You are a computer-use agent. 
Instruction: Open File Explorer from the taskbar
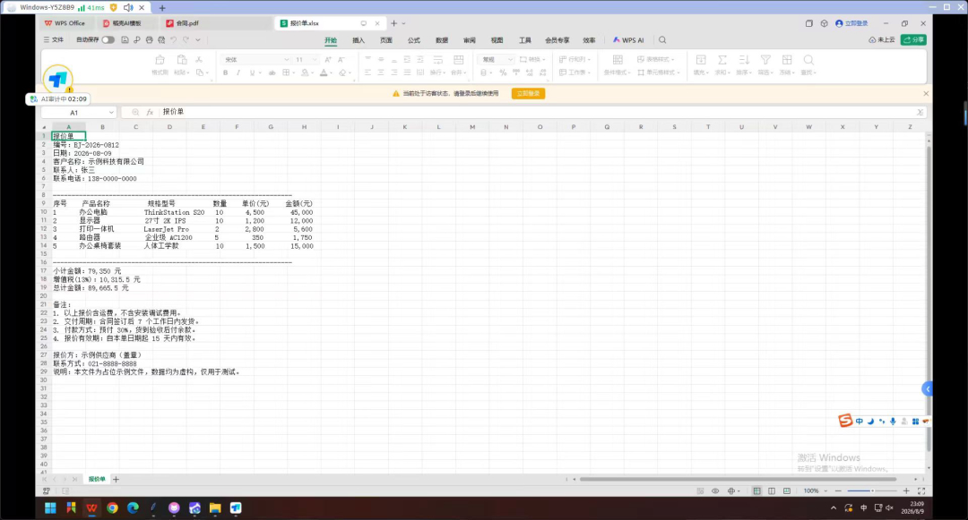coord(215,508)
